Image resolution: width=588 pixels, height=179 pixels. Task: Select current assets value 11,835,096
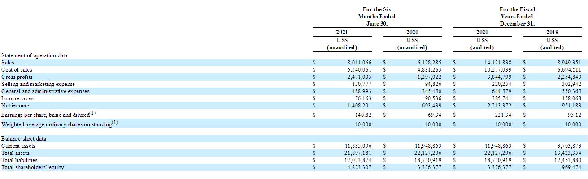(358, 146)
